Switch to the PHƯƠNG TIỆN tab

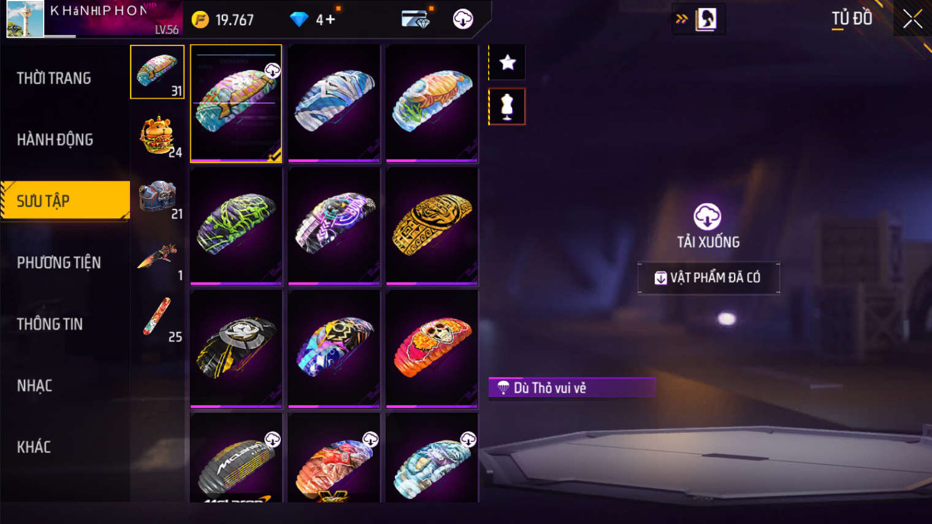[59, 262]
